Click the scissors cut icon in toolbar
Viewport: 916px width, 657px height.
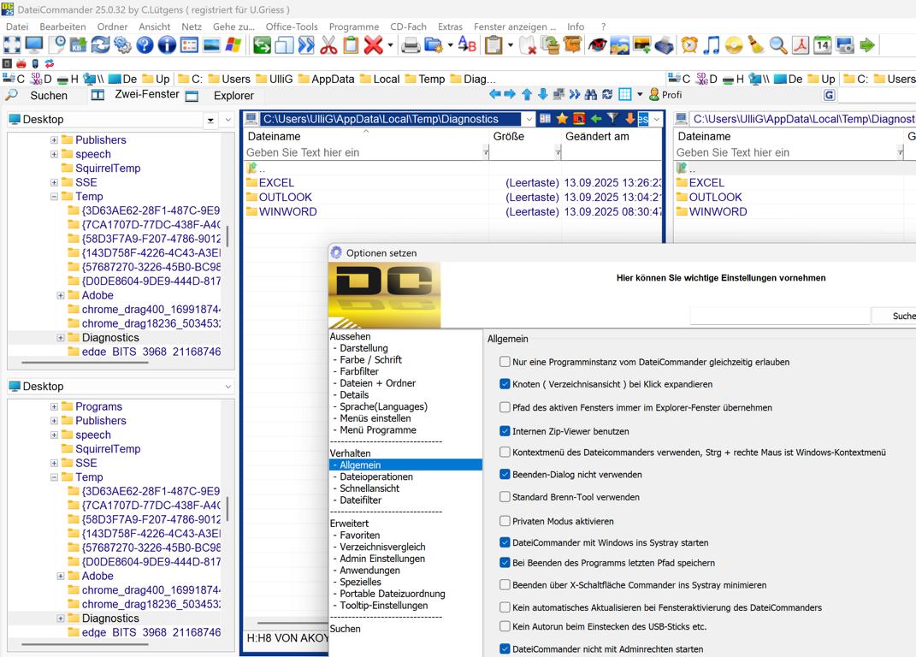328,45
